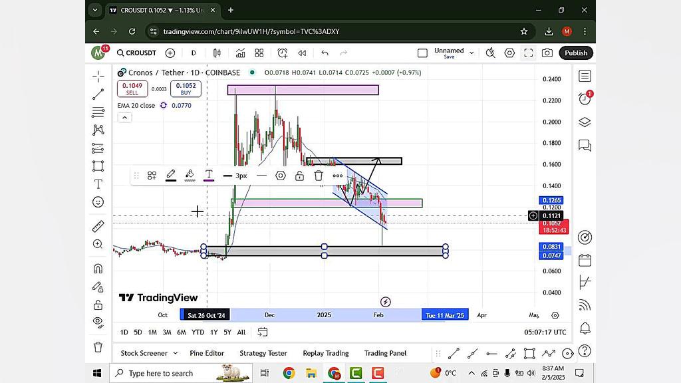Collapse the indicator legend chevron
Viewport: 681px width, 383px height.
(124, 118)
